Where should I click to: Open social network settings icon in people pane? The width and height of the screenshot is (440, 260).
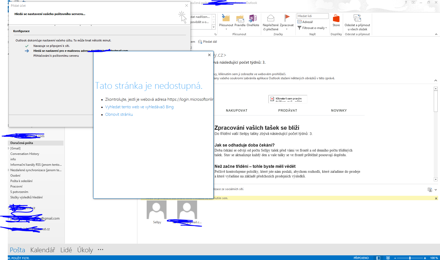click(430, 190)
